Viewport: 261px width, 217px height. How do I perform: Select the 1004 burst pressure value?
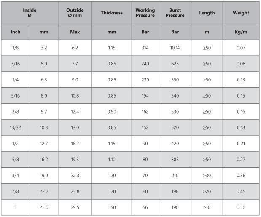coord(175,48)
